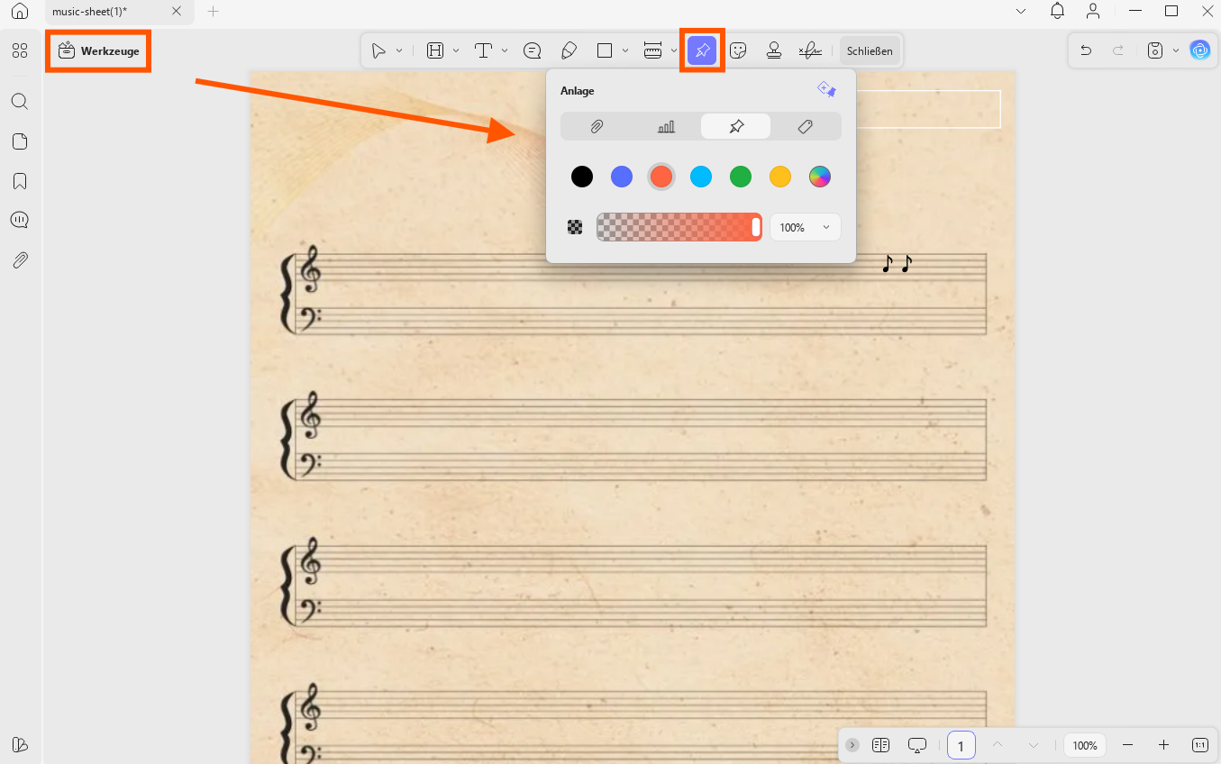Go to the previous page arrow

click(998, 745)
